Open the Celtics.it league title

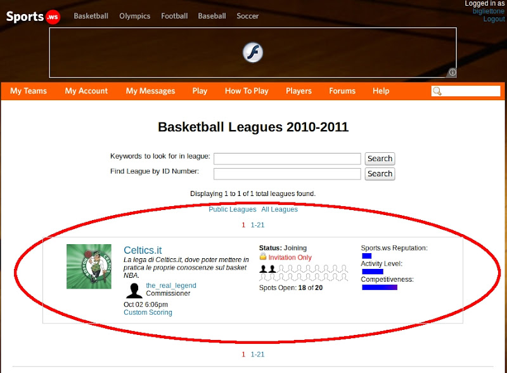(143, 251)
